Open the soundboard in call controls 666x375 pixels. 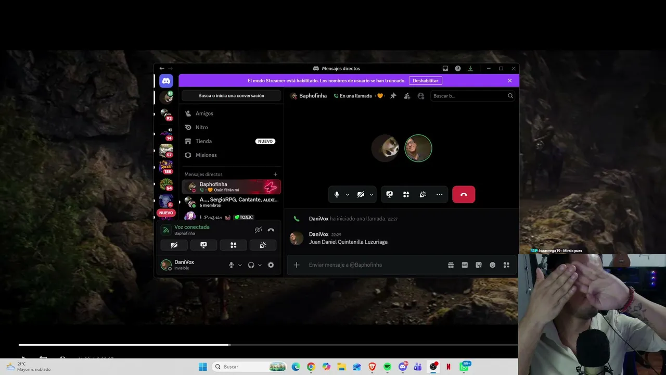(x=423, y=194)
